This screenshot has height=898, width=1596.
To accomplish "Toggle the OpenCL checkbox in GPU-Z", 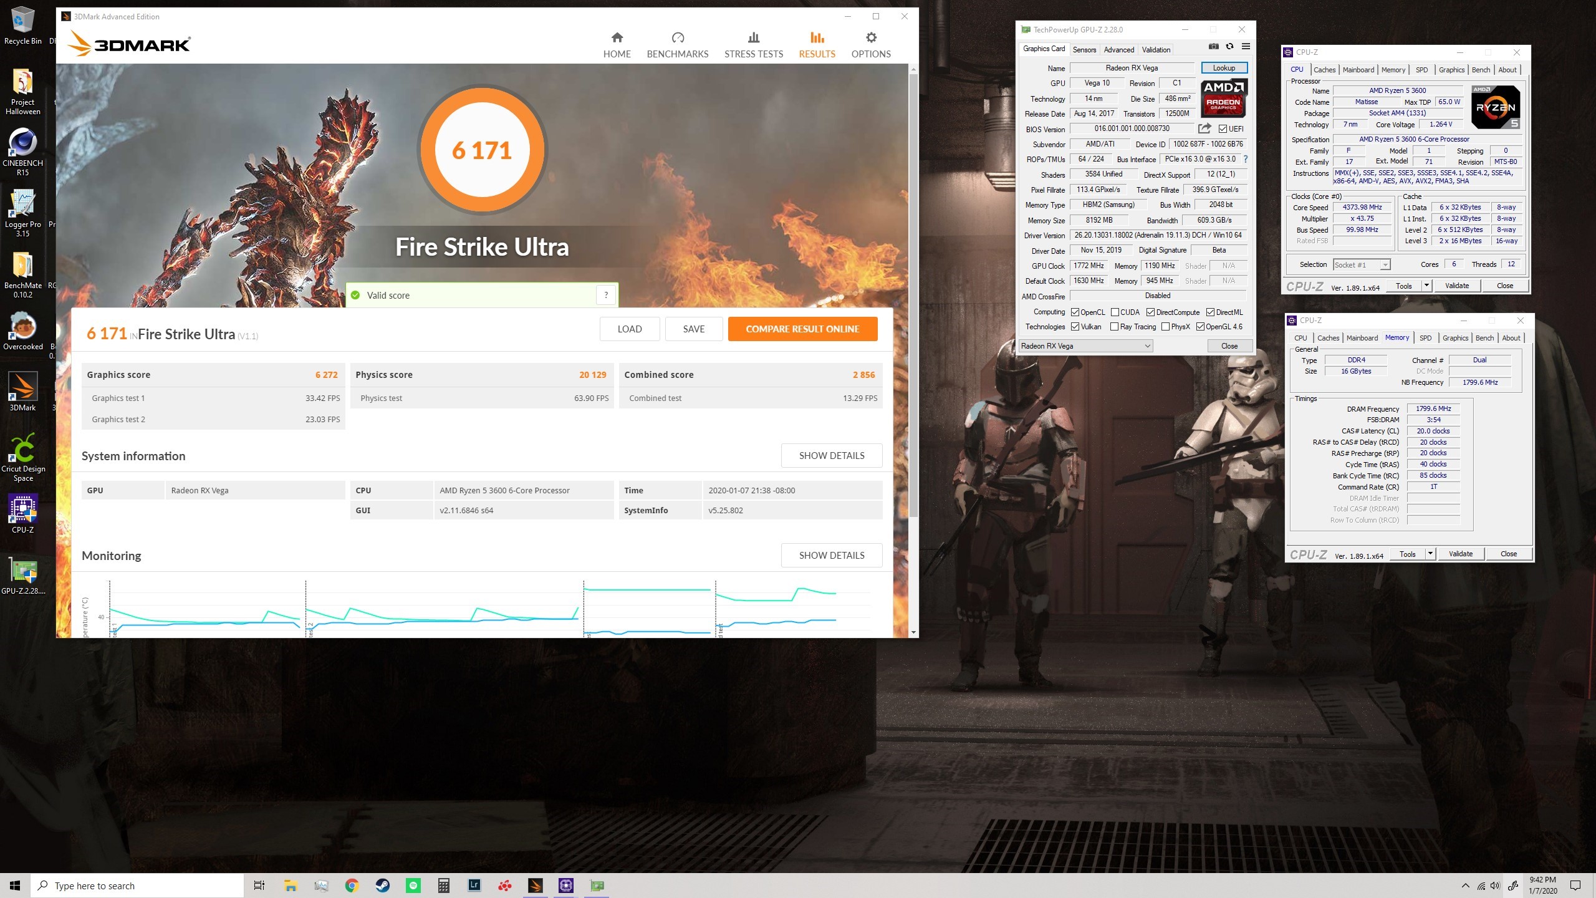I will [1075, 312].
